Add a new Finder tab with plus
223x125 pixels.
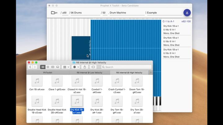point(151,73)
